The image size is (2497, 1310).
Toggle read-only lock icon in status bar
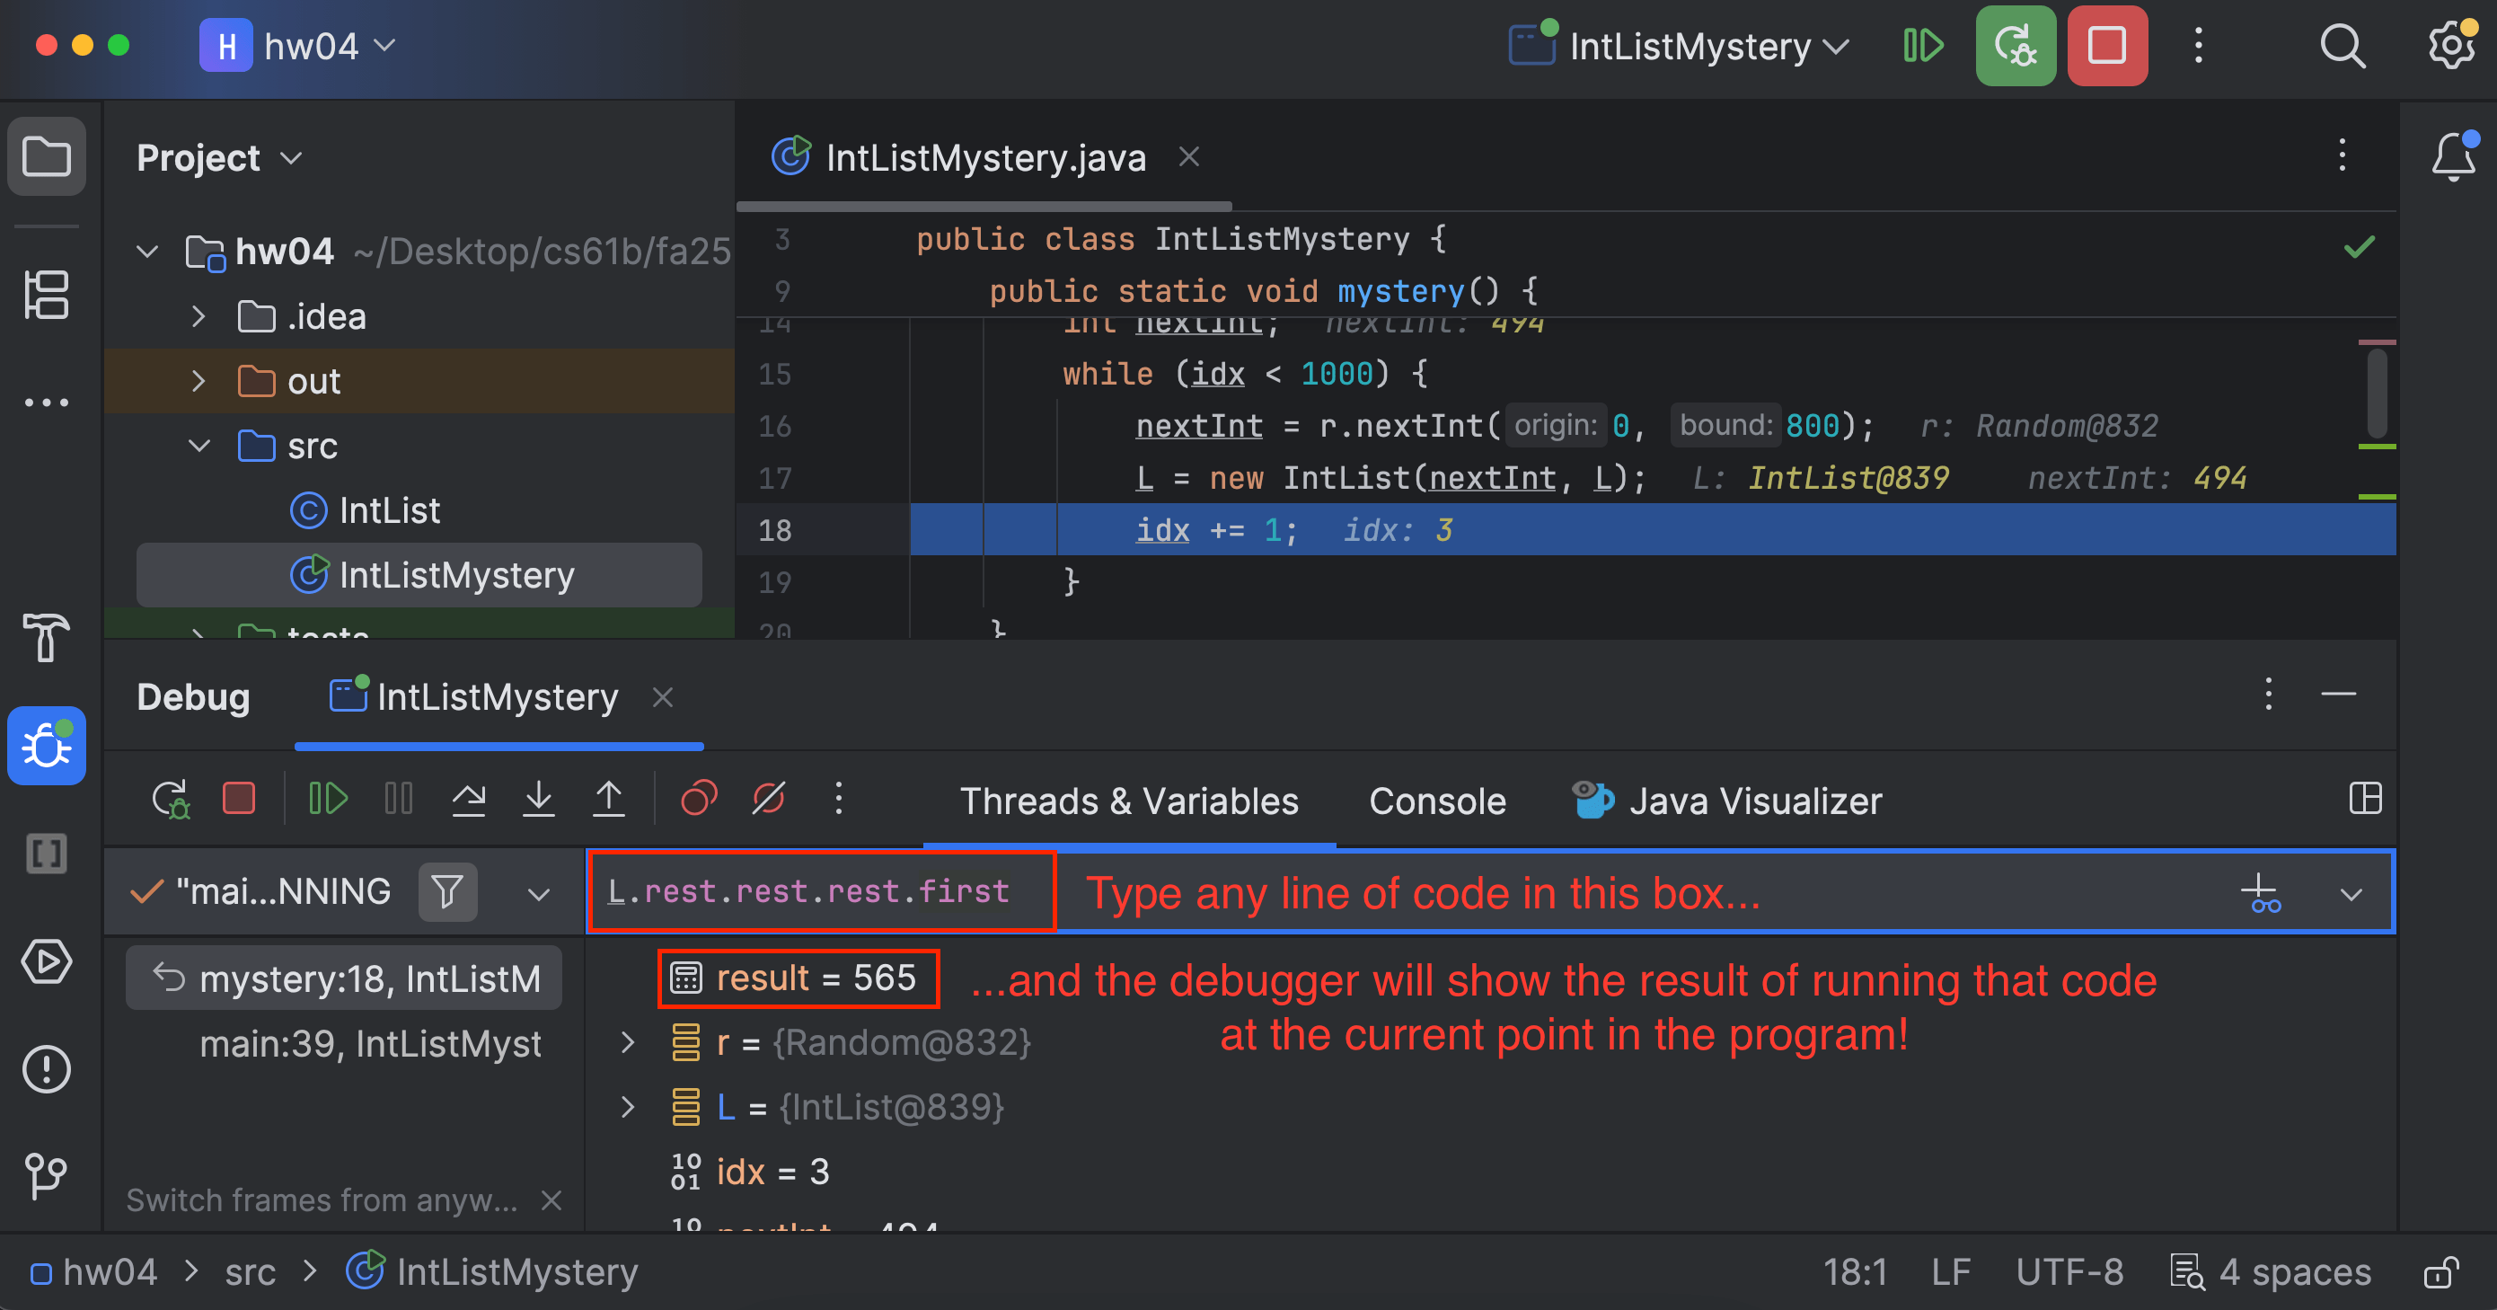pyautogui.click(x=2440, y=1272)
